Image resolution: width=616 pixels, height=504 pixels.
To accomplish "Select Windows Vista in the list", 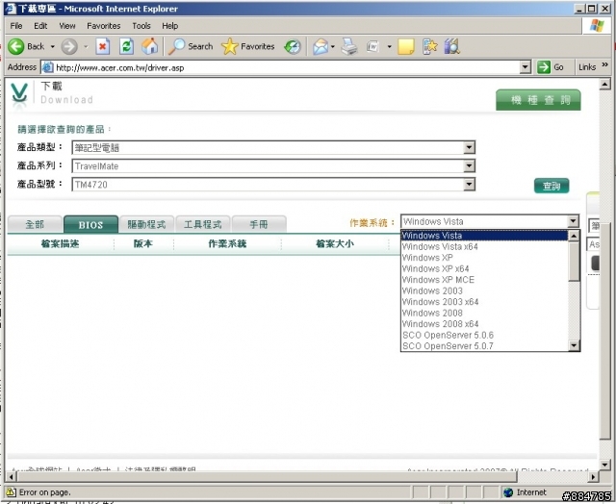I will coord(485,236).
